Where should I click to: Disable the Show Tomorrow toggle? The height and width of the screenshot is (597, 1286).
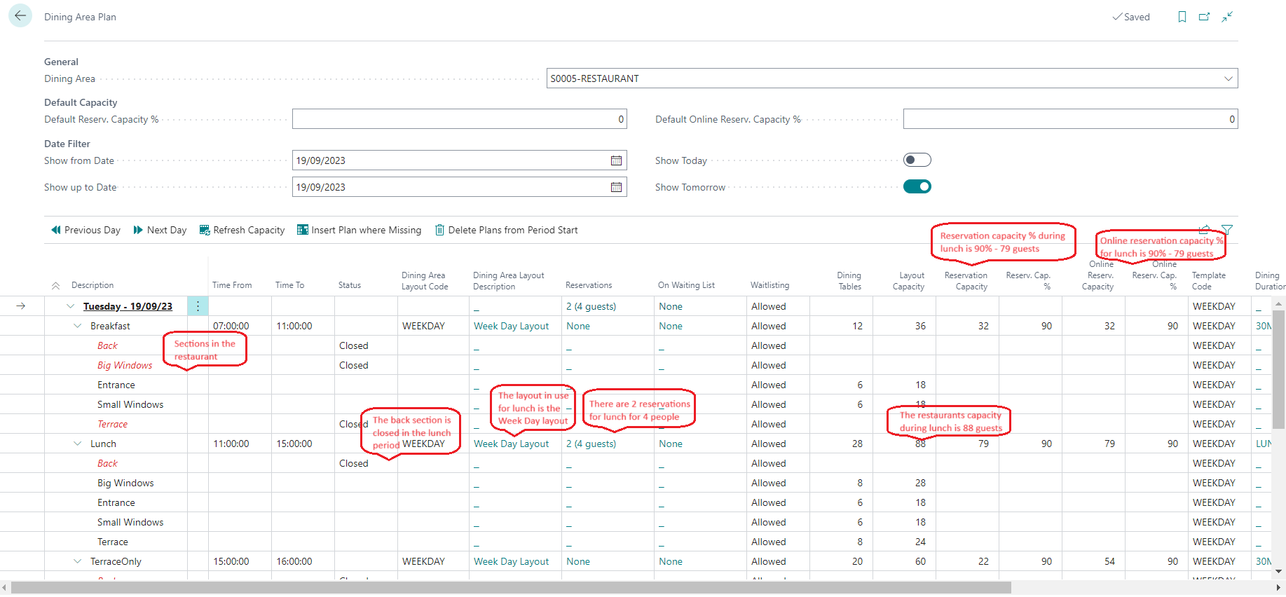(917, 186)
